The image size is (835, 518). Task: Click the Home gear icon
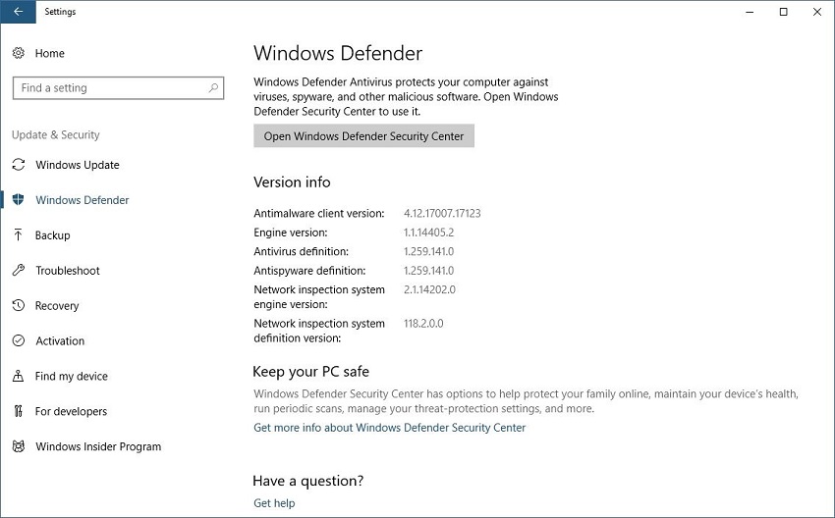pyautogui.click(x=19, y=53)
